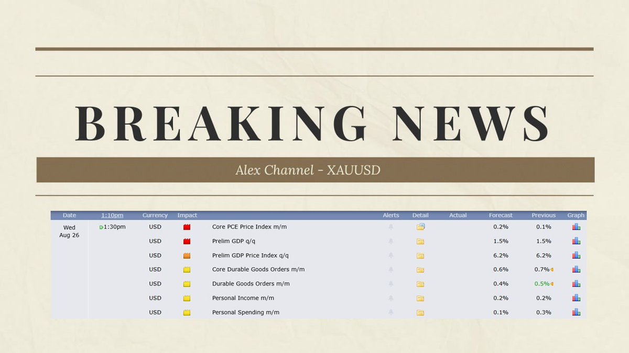629x353 pixels.
Task: Click the Previous column header
Action: point(544,215)
